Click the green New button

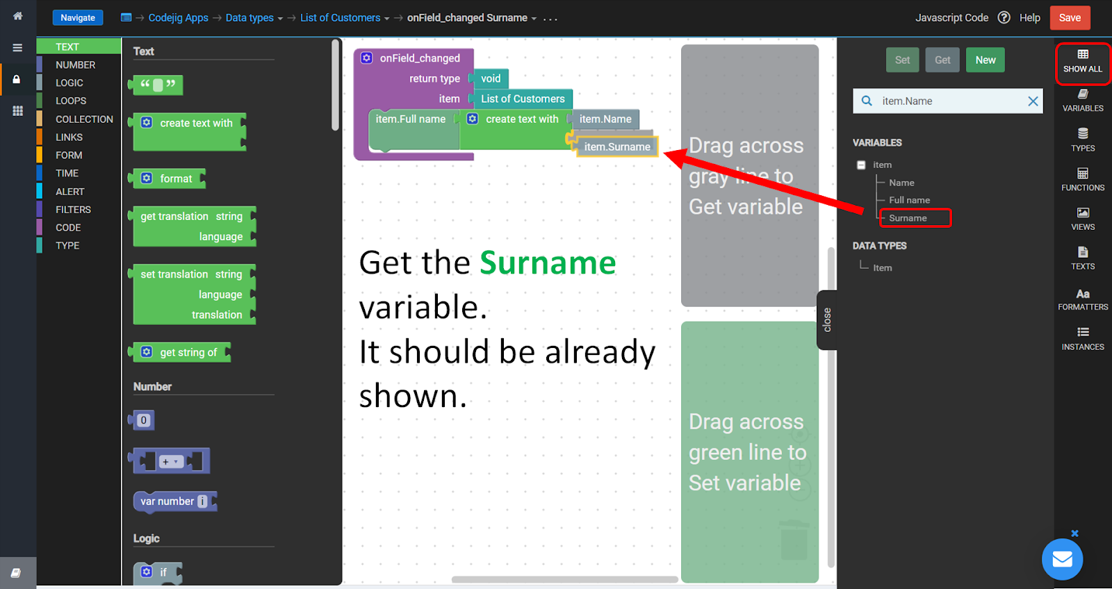click(x=986, y=60)
